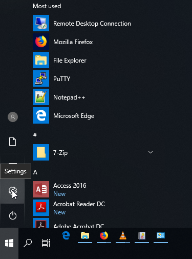Launch the PuTTY app icon

[41, 78]
